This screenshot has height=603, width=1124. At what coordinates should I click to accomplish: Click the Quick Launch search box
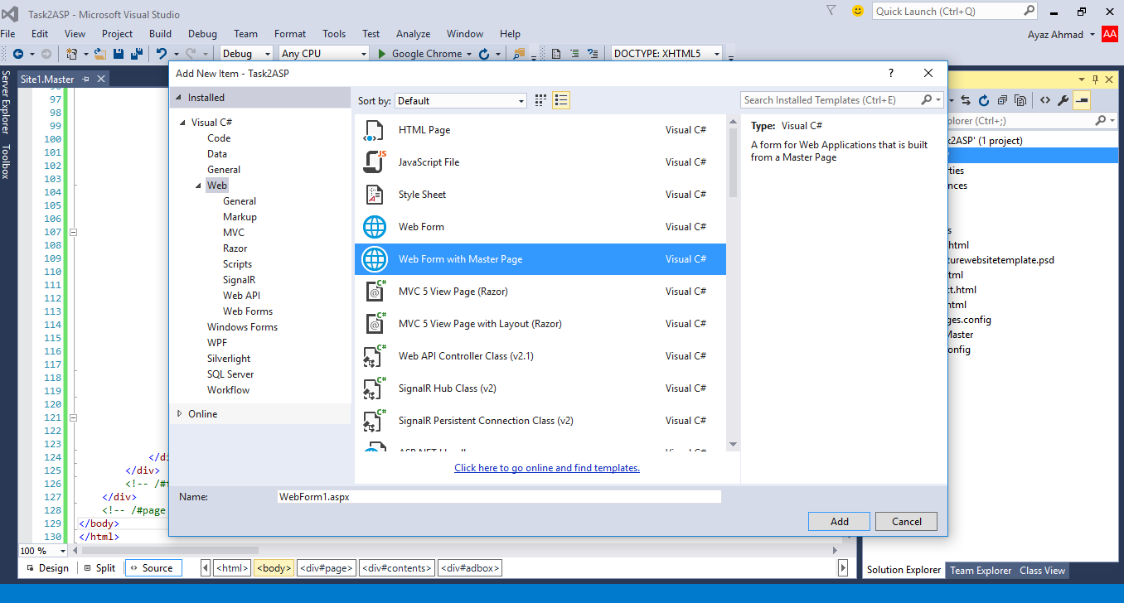[x=955, y=11]
